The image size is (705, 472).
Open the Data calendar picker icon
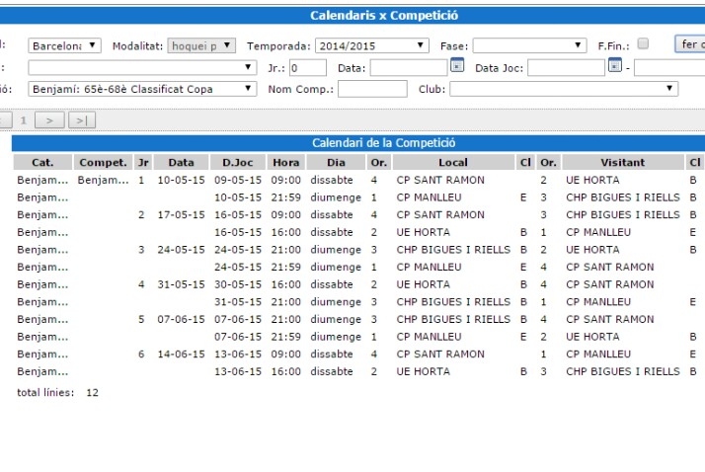coord(456,67)
